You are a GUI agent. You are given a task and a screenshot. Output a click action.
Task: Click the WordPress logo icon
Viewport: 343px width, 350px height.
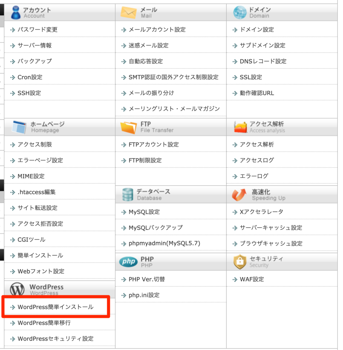(x=17, y=289)
